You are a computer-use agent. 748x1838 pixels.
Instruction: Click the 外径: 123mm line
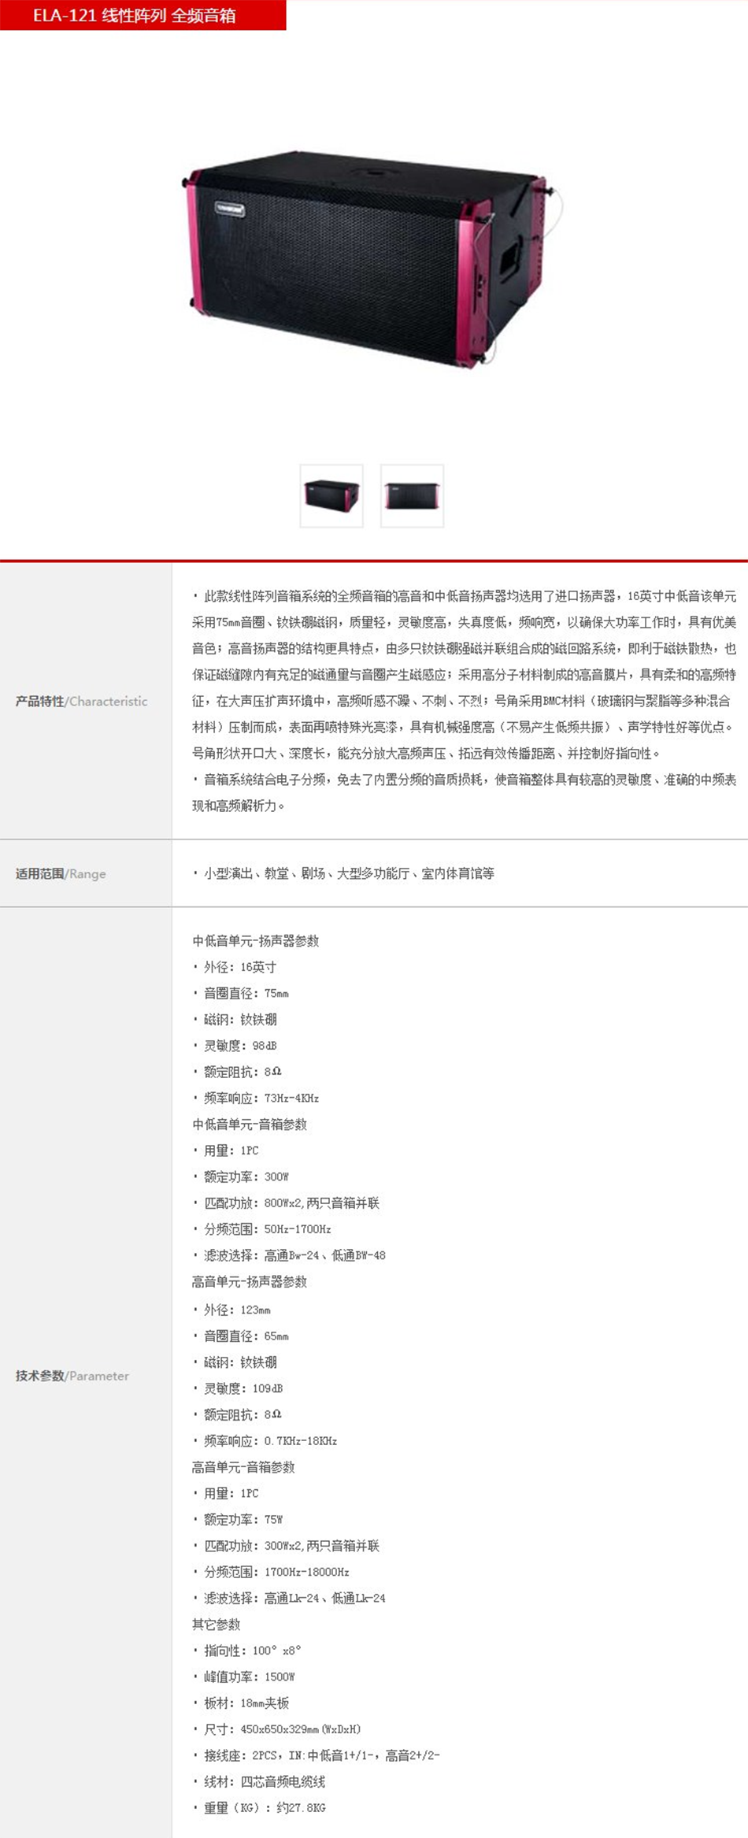point(231,1310)
